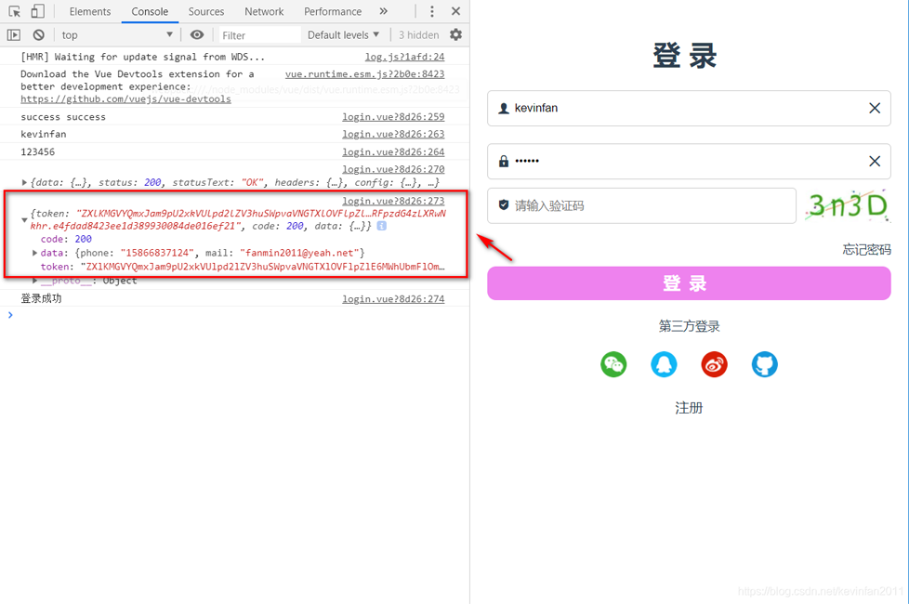Viewport: 909px width, 604px height.
Task: Select the 'code: 200' property row
Action: pyautogui.click(x=66, y=239)
